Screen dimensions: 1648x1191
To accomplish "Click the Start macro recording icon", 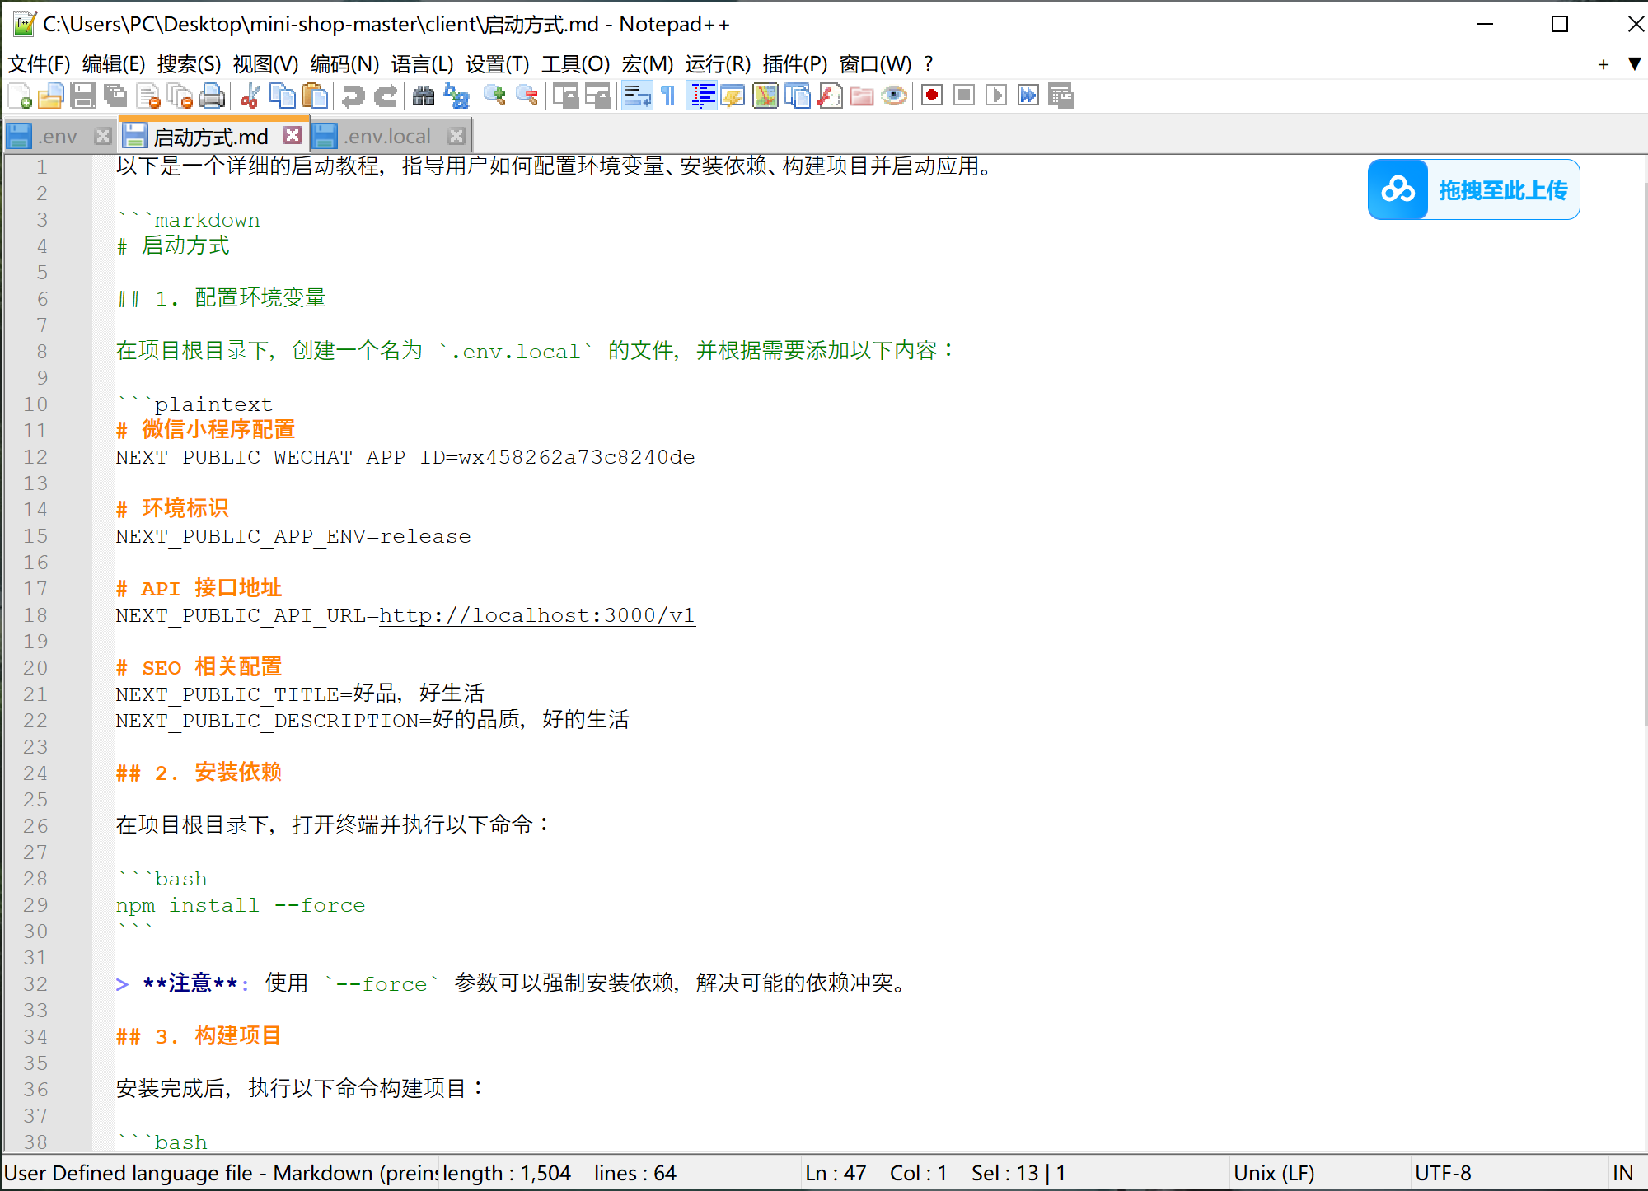I will 932,96.
